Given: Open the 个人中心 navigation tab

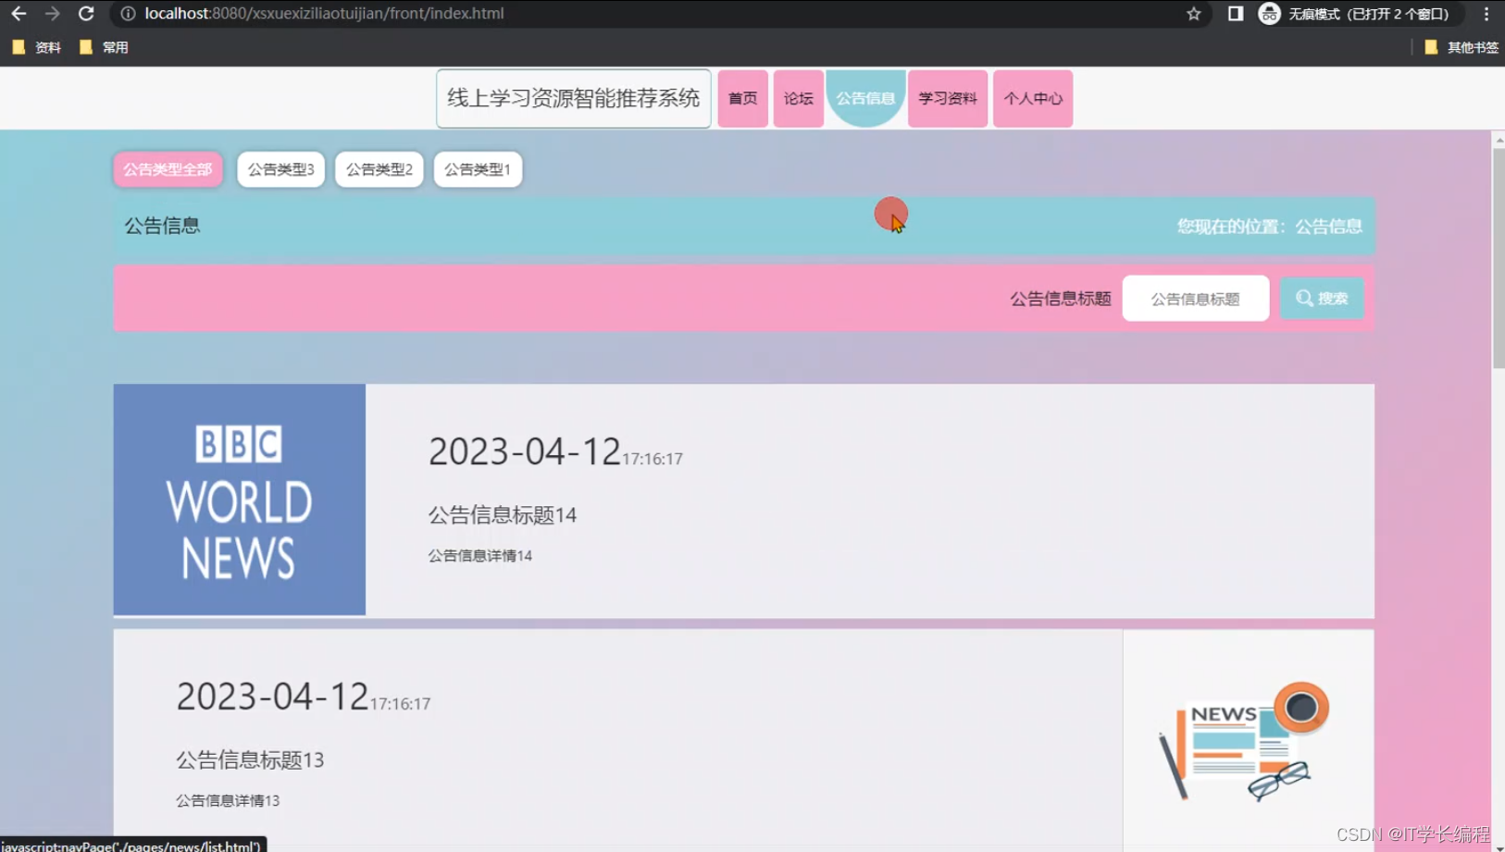Looking at the screenshot, I should (1032, 98).
